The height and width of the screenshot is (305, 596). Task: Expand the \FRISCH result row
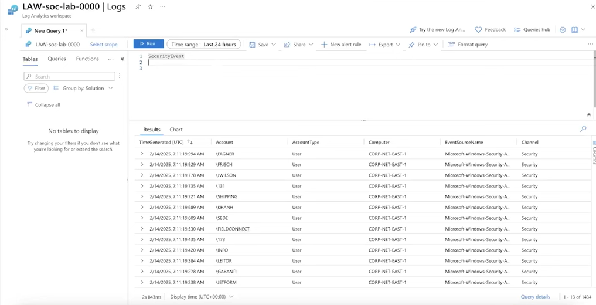(142, 164)
